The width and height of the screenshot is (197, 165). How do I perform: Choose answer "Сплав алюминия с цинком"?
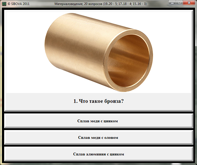click(x=99, y=154)
